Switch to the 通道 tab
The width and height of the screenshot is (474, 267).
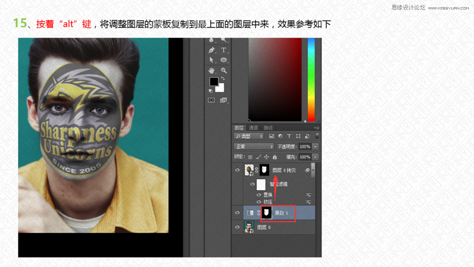[x=253, y=128]
